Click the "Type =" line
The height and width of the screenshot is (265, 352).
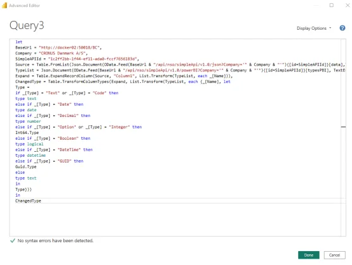click(22, 87)
